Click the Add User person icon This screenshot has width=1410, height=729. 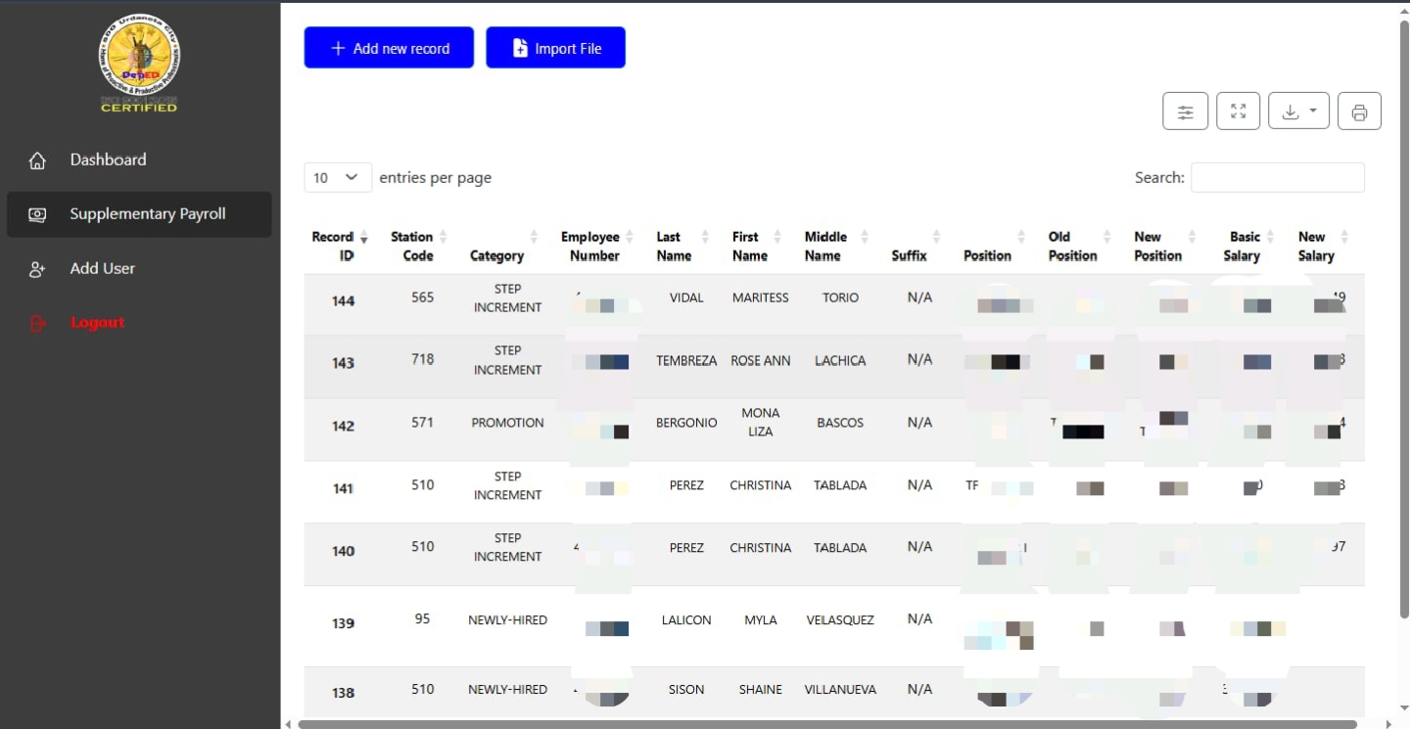pos(37,269)
